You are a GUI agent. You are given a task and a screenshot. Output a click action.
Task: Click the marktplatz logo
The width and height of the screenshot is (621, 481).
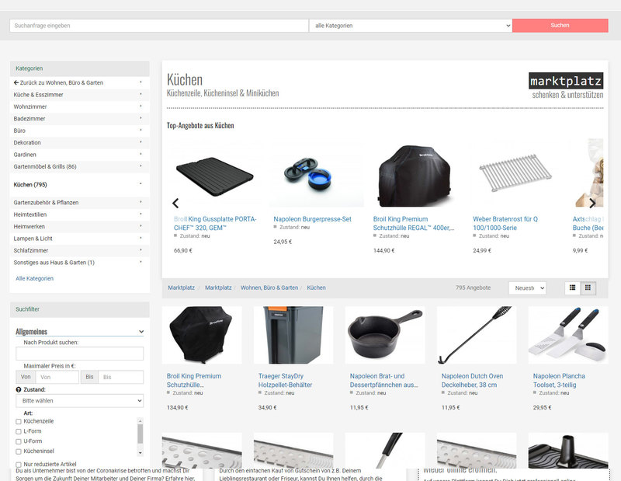(566, 81)
